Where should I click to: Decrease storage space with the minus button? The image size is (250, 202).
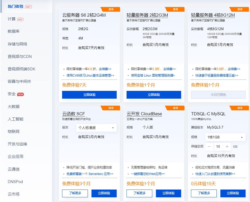[209, 146]
